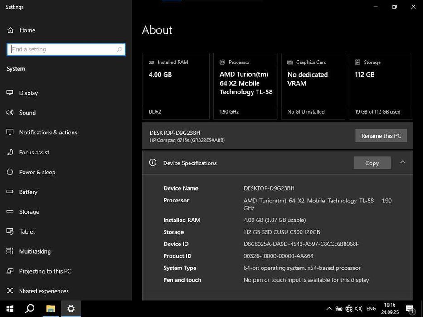This screenshot has height=317, width=423.
Task: Copy the device specifications
Action: click(x=372, y=163)
